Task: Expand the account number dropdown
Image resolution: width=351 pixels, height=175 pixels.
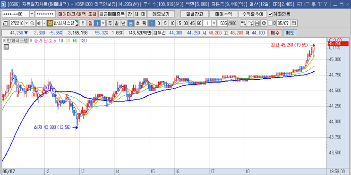Action: 32,14
